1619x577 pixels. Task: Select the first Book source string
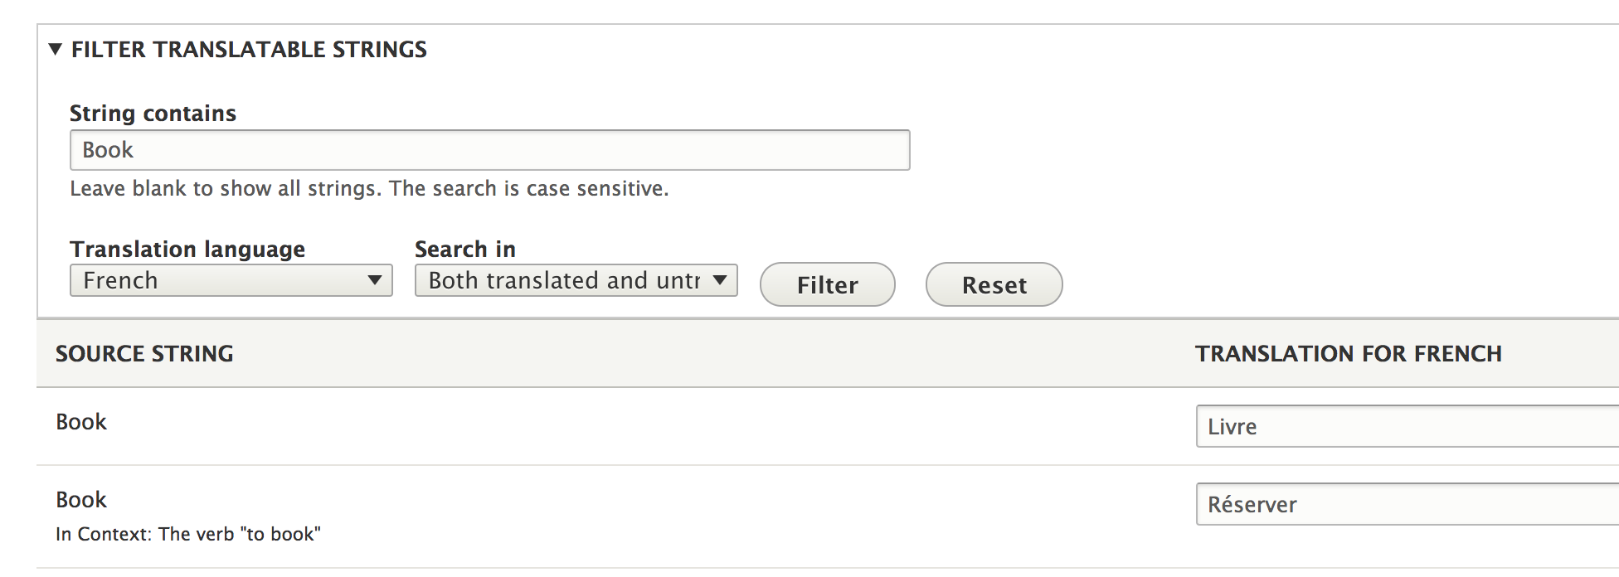(81, 422)
